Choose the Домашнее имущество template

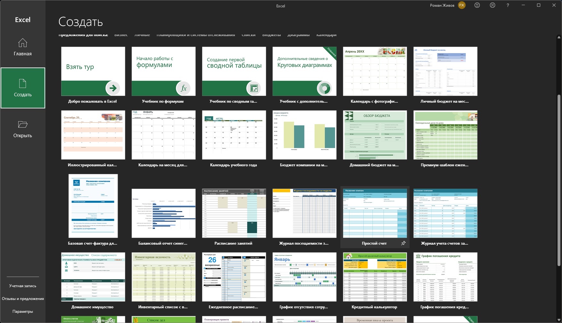(93, 277)
